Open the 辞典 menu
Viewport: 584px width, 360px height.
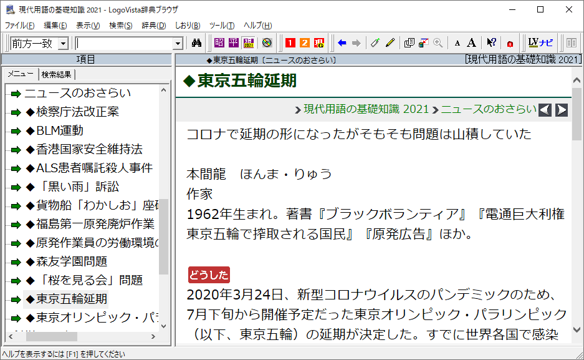[154, 26]
